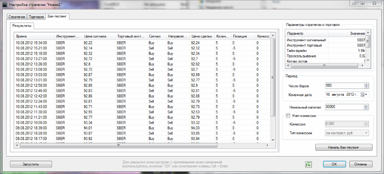Image resolution: width=384 pixels, height=174 pixels.
Task: Click the Excel export icon
Action: [308, 165]
